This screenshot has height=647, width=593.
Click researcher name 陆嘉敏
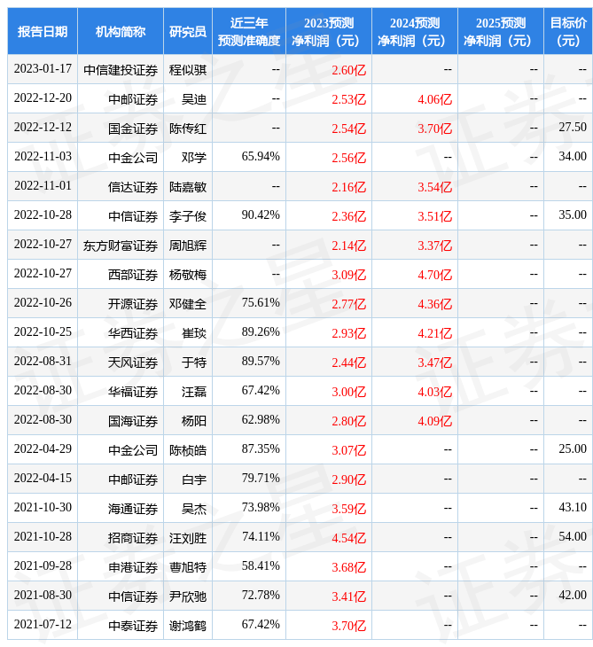pos(188,187)
